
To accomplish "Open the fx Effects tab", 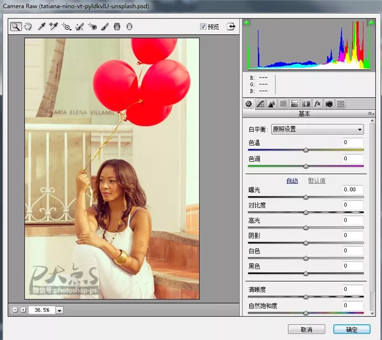I will click(318, 103).
